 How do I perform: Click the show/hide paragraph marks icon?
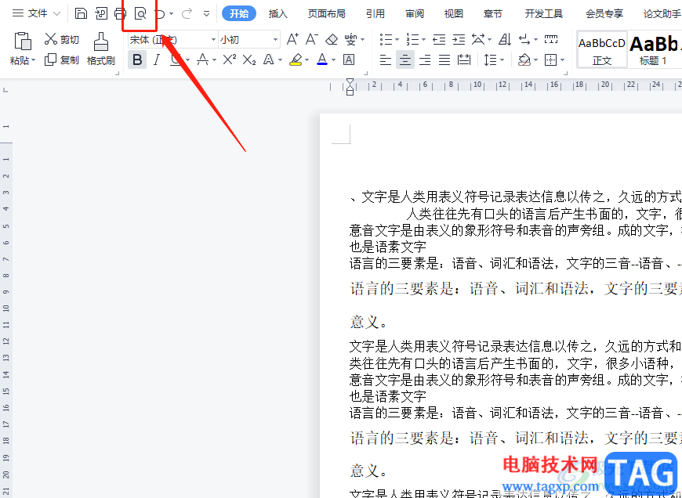(x=524, y=40)
